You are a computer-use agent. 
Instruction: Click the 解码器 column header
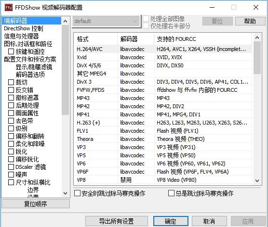pos(136,39)
